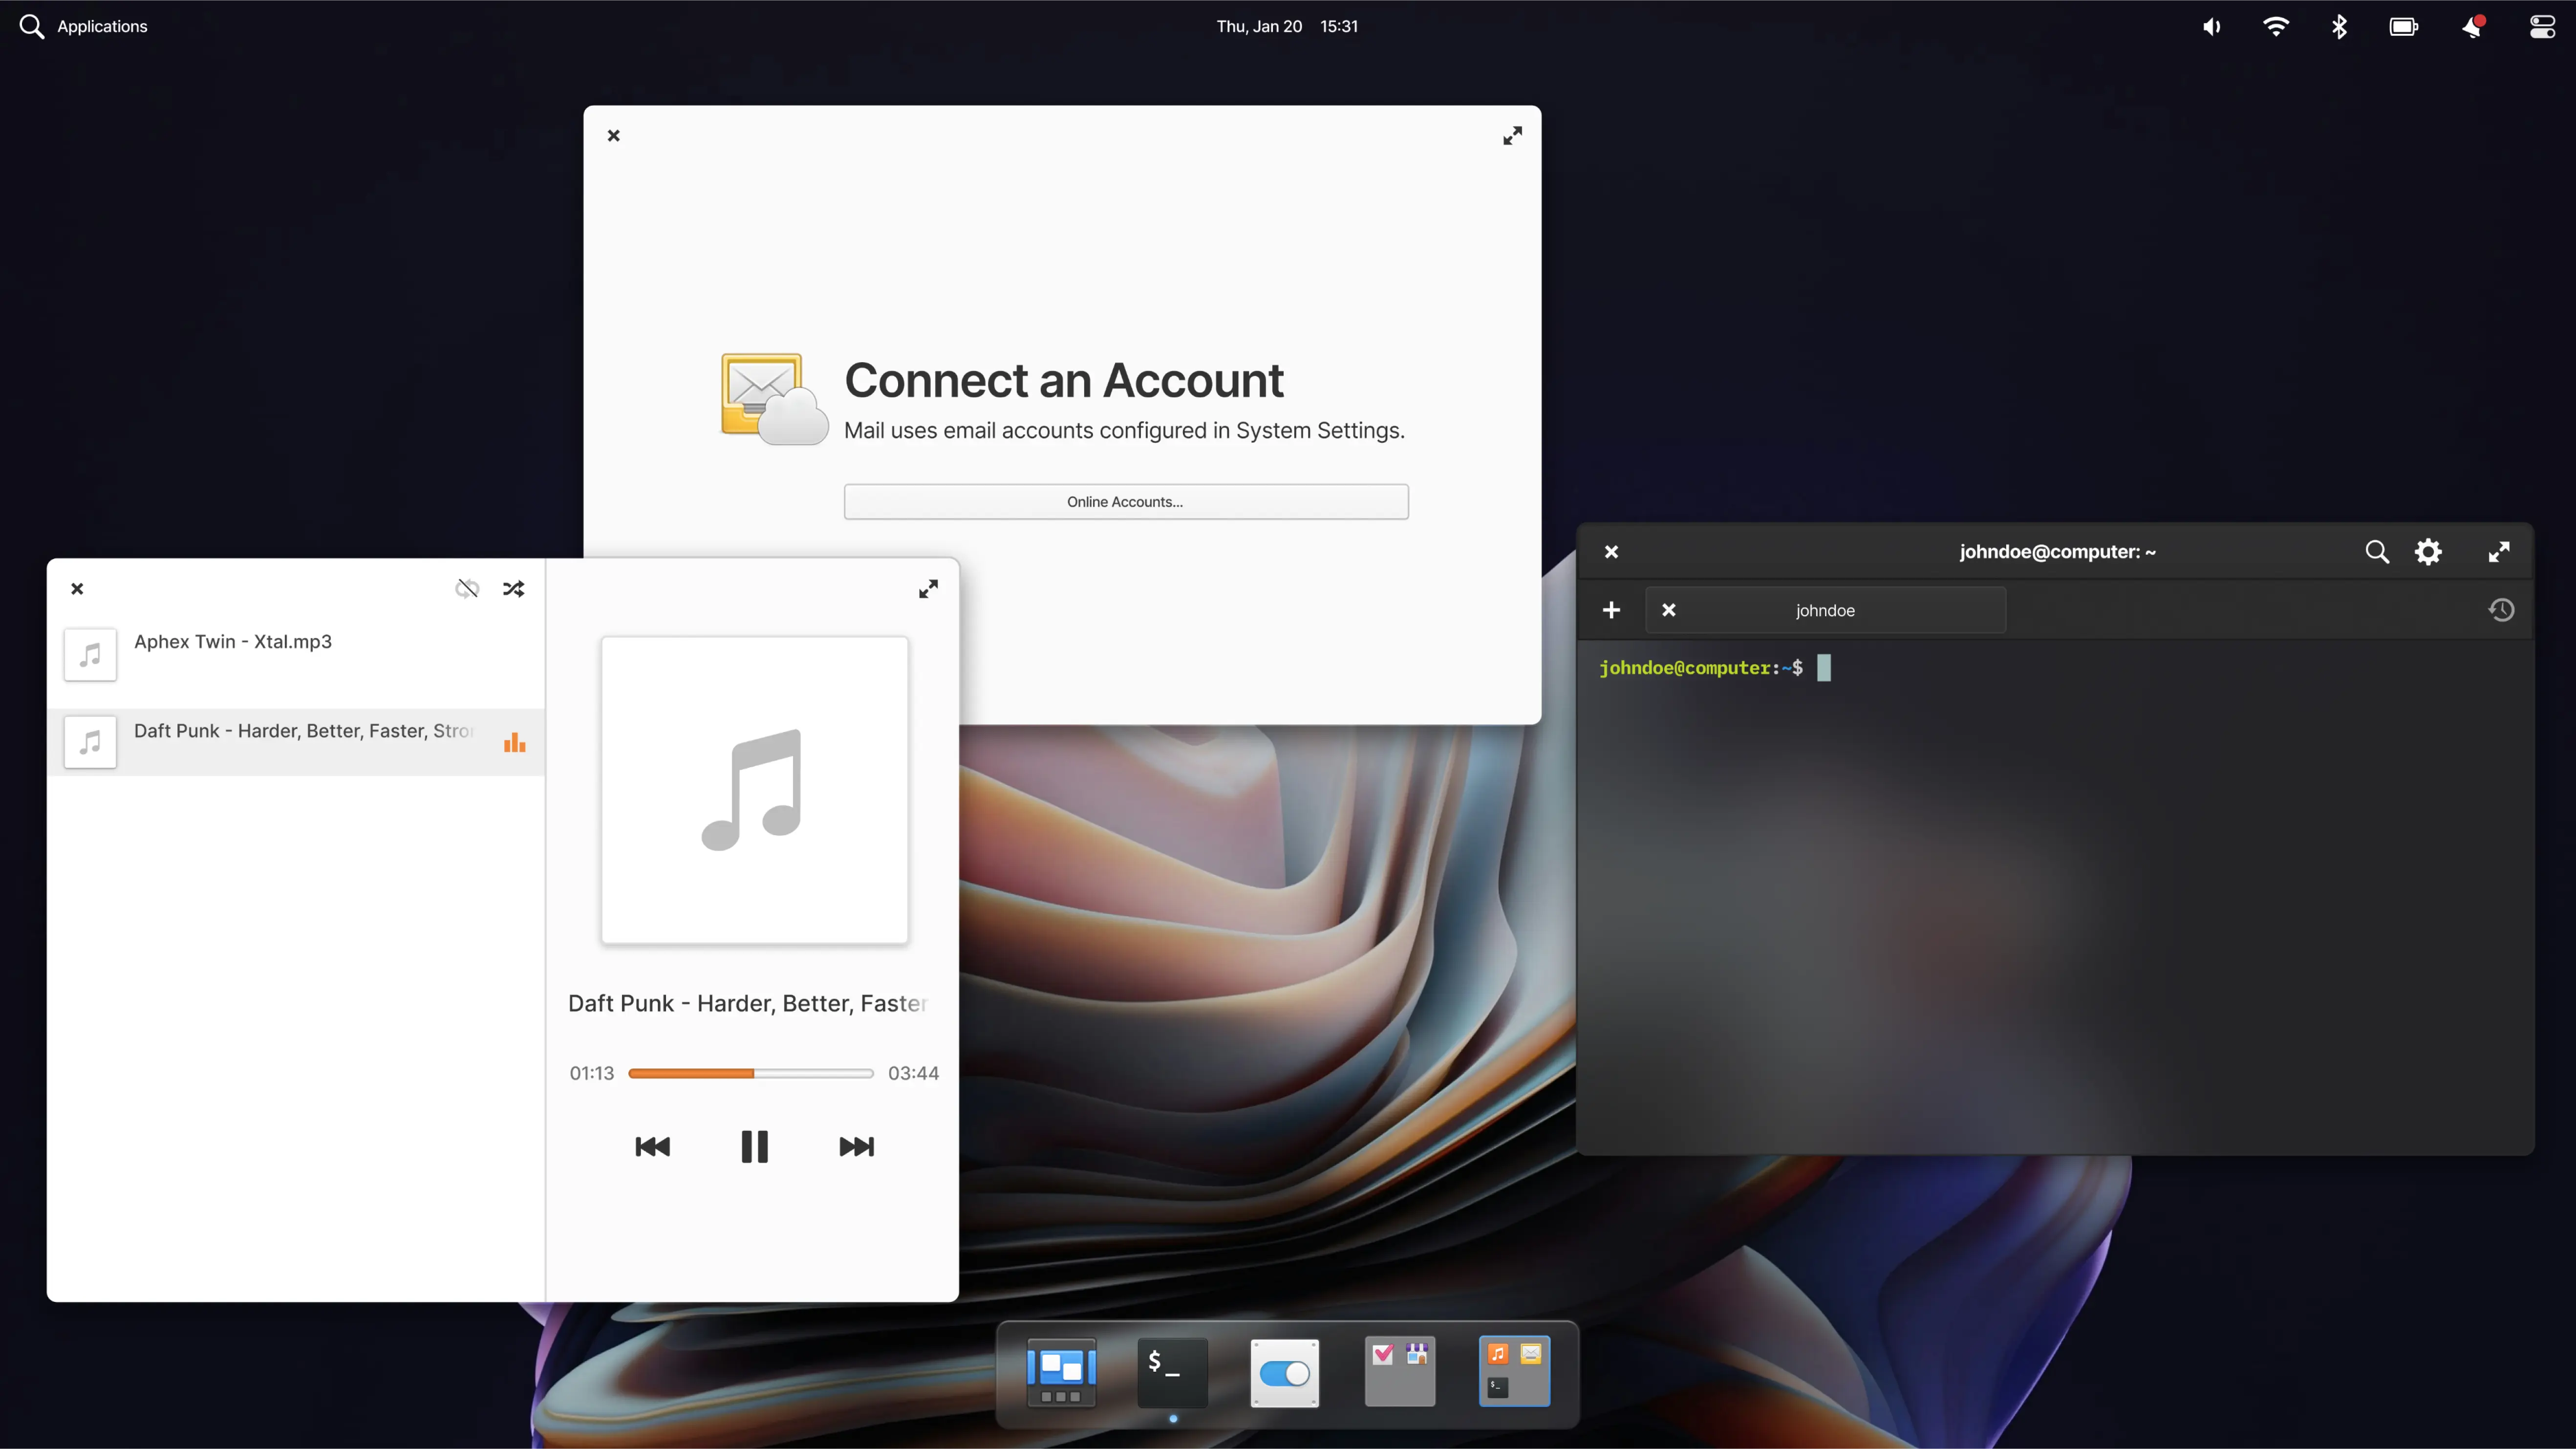Close the johndoe terminal tab
Image resolution: width=2576 pixels, height=1449 pixels.
click(1669, 610)
